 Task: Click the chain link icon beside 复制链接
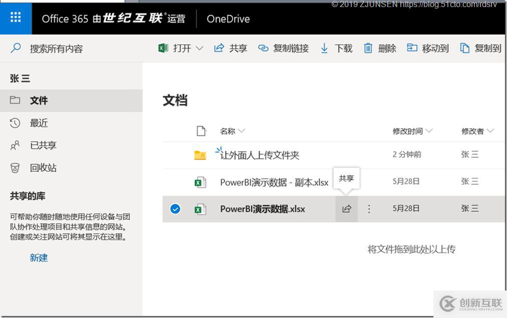263,48
